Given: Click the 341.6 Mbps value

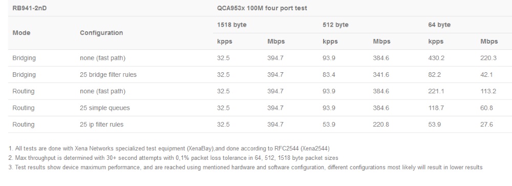Looking at the screenshot, I should pyautogui.click(x=381, y=75).
